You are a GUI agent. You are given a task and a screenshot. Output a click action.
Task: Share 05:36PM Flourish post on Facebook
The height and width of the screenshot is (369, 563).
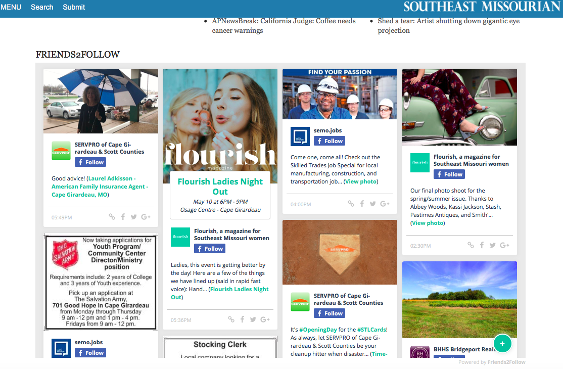243,319
